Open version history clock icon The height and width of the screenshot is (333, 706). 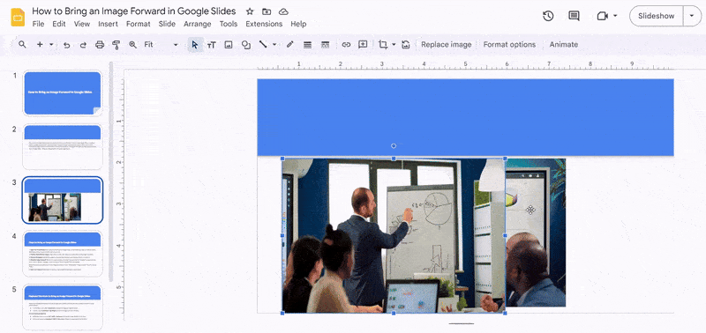click(x=548, y=16)
